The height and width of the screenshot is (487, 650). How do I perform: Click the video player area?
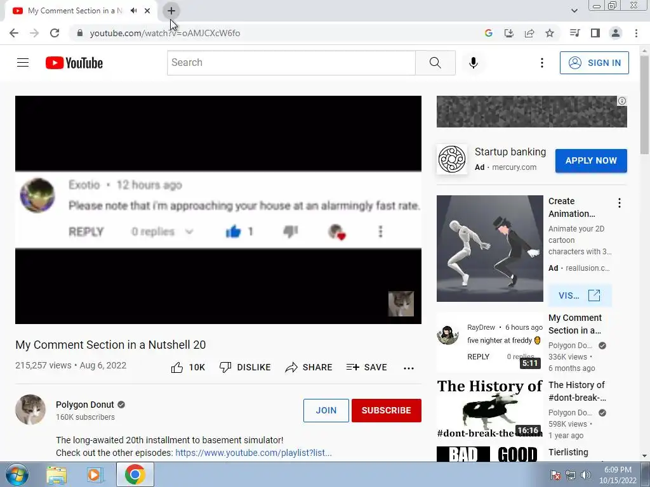point(218,210)
